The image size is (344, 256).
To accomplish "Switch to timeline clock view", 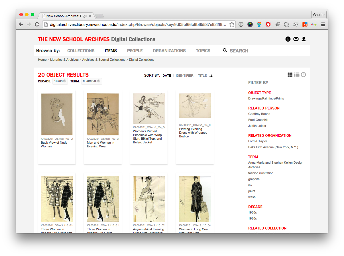I will pyautogui.click(x=303, y=75).
